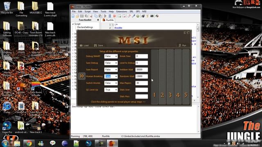Click the Open file toolbar icon
262x147 pixels.
(77, 16)
